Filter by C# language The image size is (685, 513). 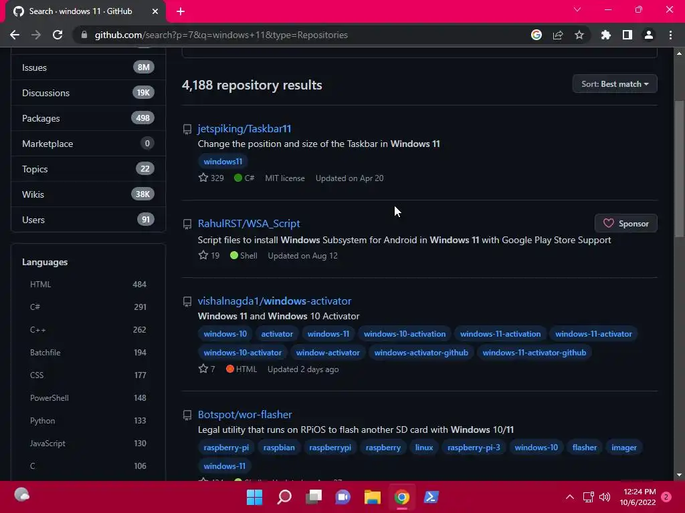pos(88,307)
